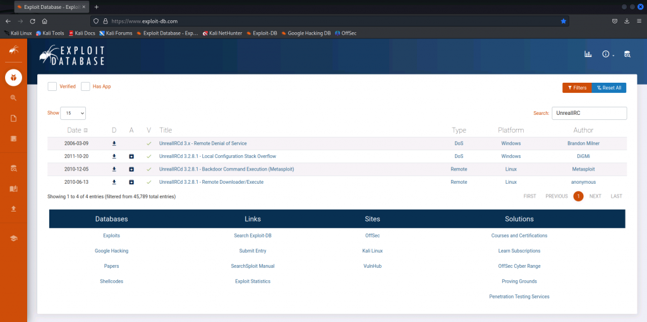Toggle the Verified checkbox
647x322 pixels.
tap(52, 86)
